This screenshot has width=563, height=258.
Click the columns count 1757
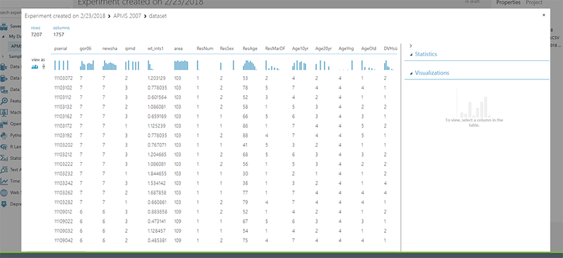[58, 35]
